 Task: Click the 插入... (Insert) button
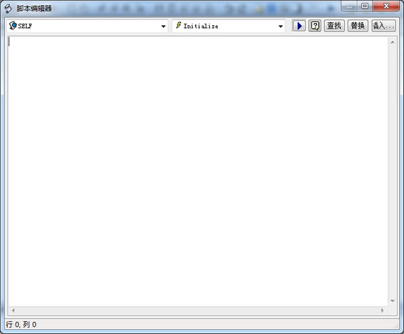click(x=384, y=26)
